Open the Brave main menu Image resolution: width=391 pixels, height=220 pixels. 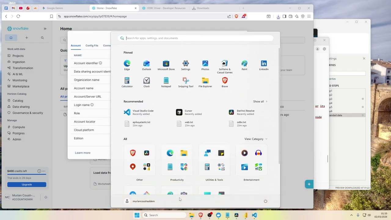(x=309, y=16)
